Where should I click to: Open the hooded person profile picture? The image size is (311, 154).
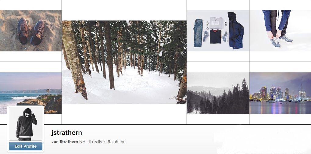[x=26, y=124]
